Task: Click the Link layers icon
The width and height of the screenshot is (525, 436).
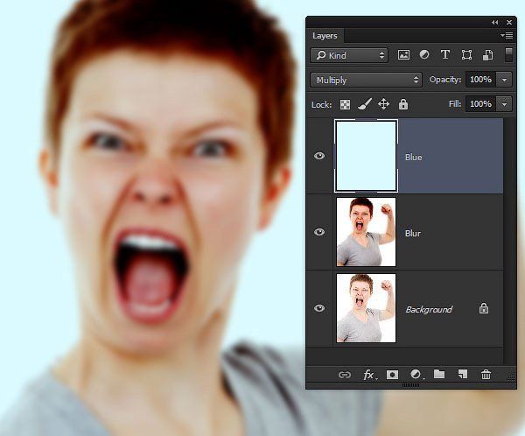Action: (x=345, y=375)
